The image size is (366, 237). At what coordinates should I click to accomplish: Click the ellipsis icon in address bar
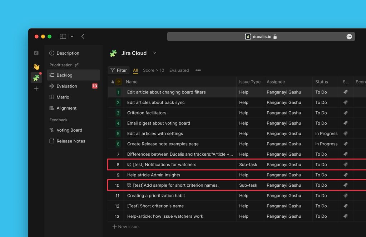349,37
